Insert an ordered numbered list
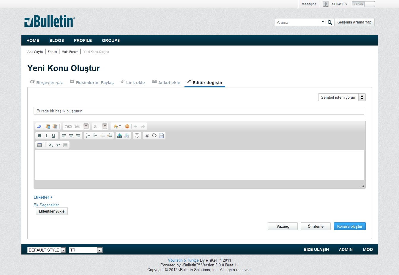The image size is (399, 275). click(88, 136)
